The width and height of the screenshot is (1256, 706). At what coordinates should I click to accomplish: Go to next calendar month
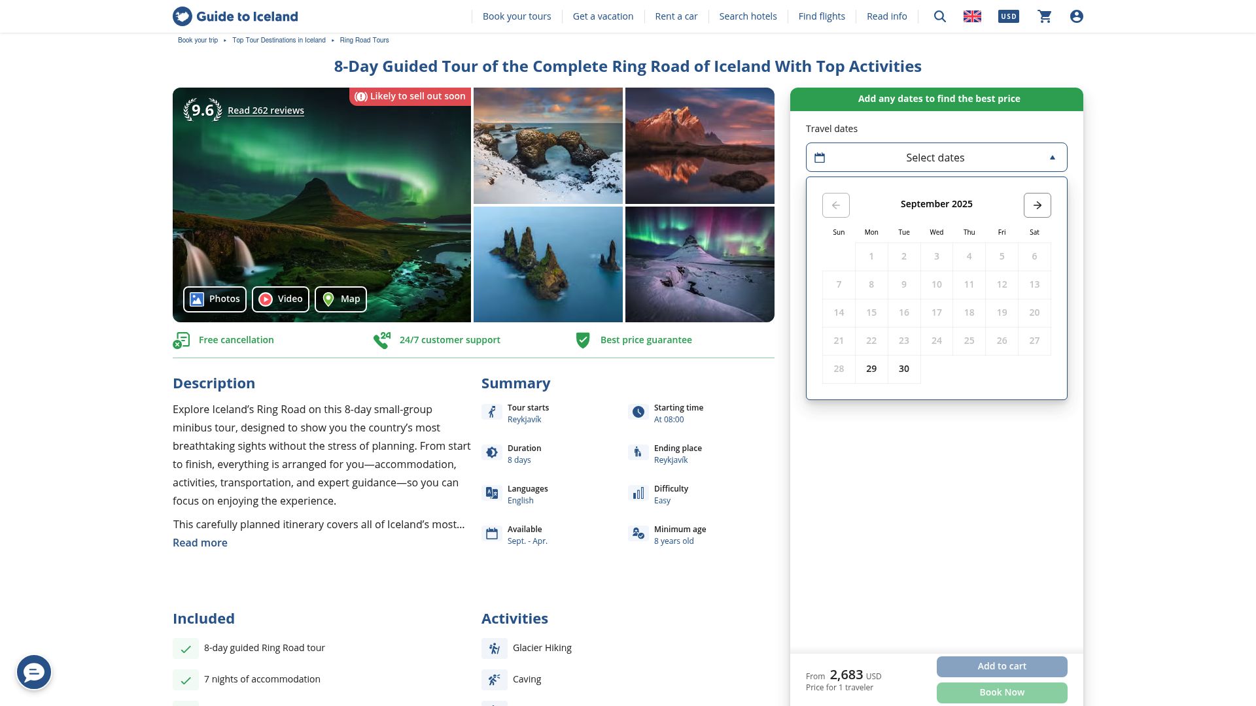[x=1037, y=205]
